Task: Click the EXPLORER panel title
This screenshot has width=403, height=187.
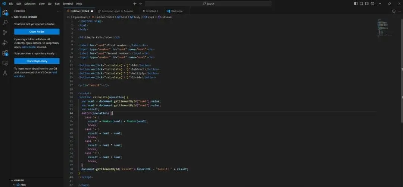Action: point(19,11)
